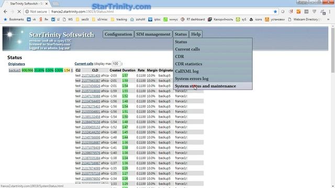Edit the display max 100 field
The image size is (335, 188).
point(116,64)
